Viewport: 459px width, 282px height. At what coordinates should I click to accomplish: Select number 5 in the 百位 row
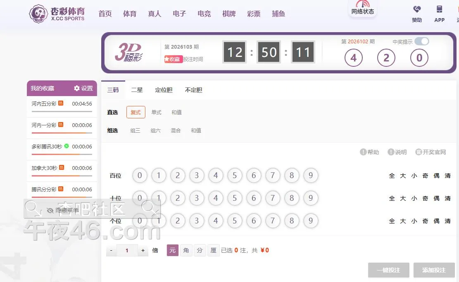235,176
